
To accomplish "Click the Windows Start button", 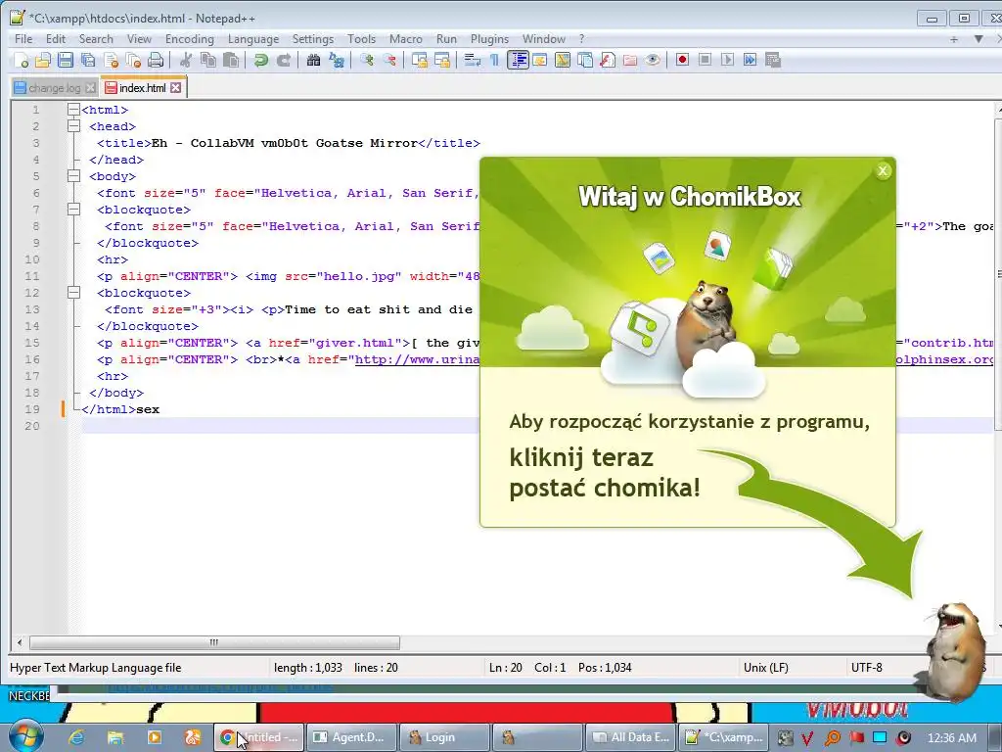I will tap(25, 736).
